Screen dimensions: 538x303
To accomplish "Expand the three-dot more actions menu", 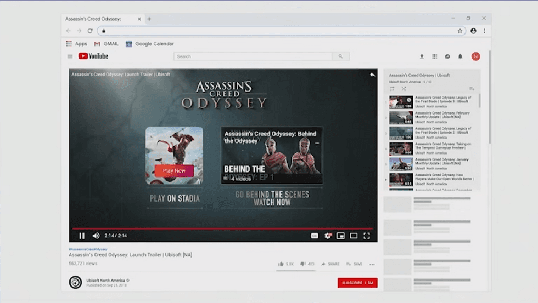I will (372, 264).
